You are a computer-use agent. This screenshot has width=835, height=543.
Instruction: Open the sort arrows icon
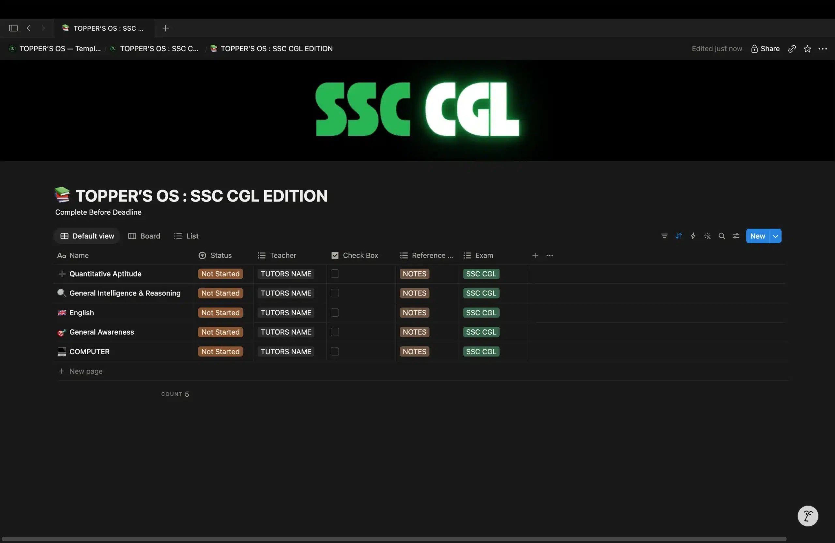click(x=678, y=236)
